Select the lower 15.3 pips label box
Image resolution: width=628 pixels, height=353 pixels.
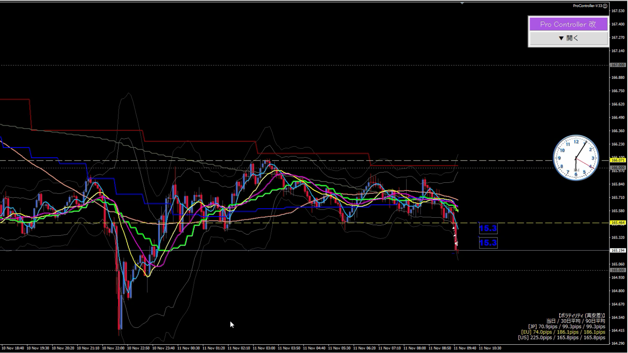(x=488, y=243)
